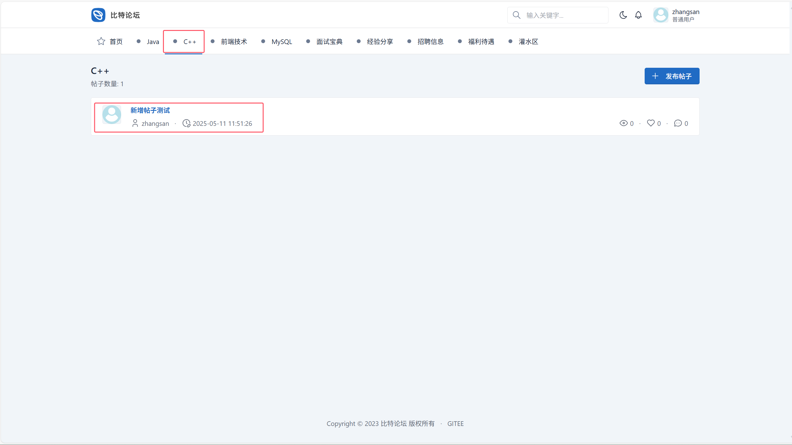Click the zhangsan header avatar
This screenshot has height=445, width=792.
click(661, 15)
